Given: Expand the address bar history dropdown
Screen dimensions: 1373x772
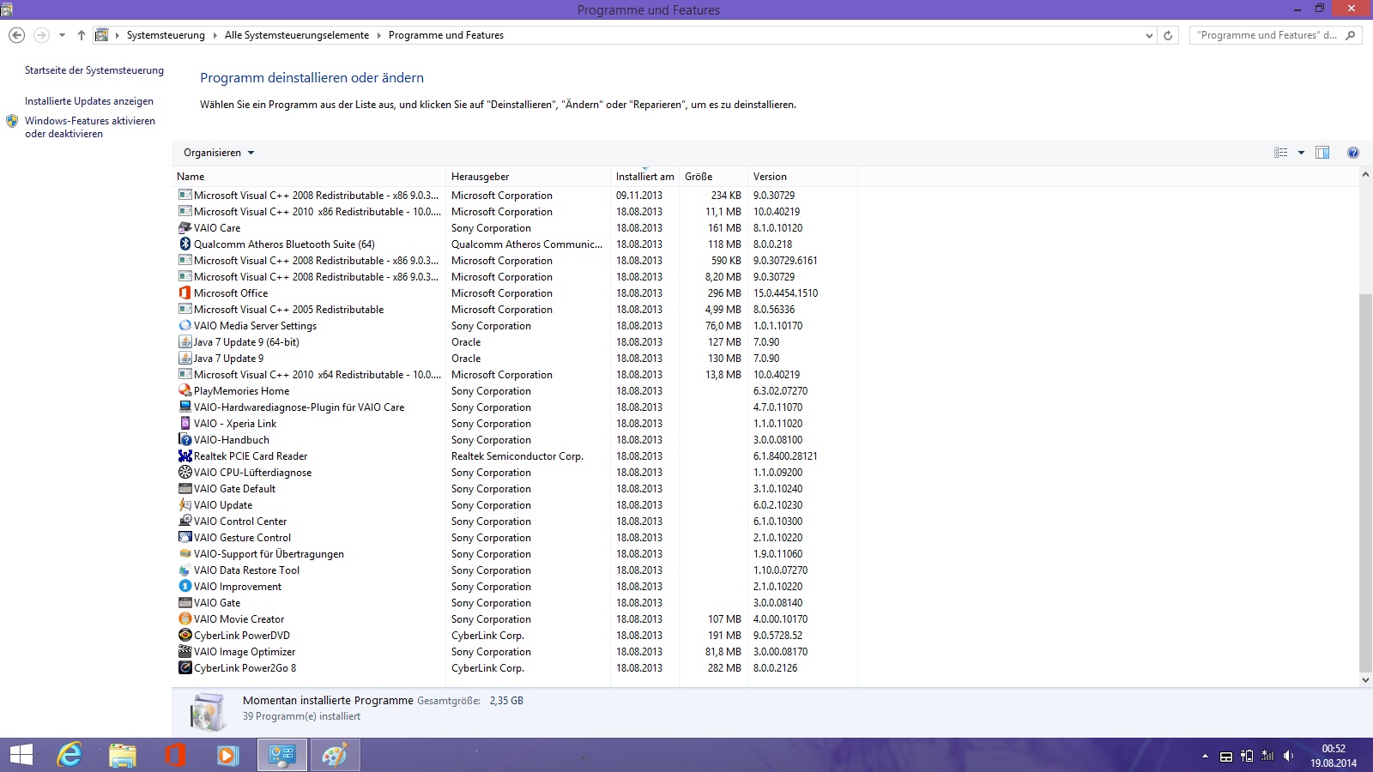Looking at the screenshot, I should coord(1150,35).
